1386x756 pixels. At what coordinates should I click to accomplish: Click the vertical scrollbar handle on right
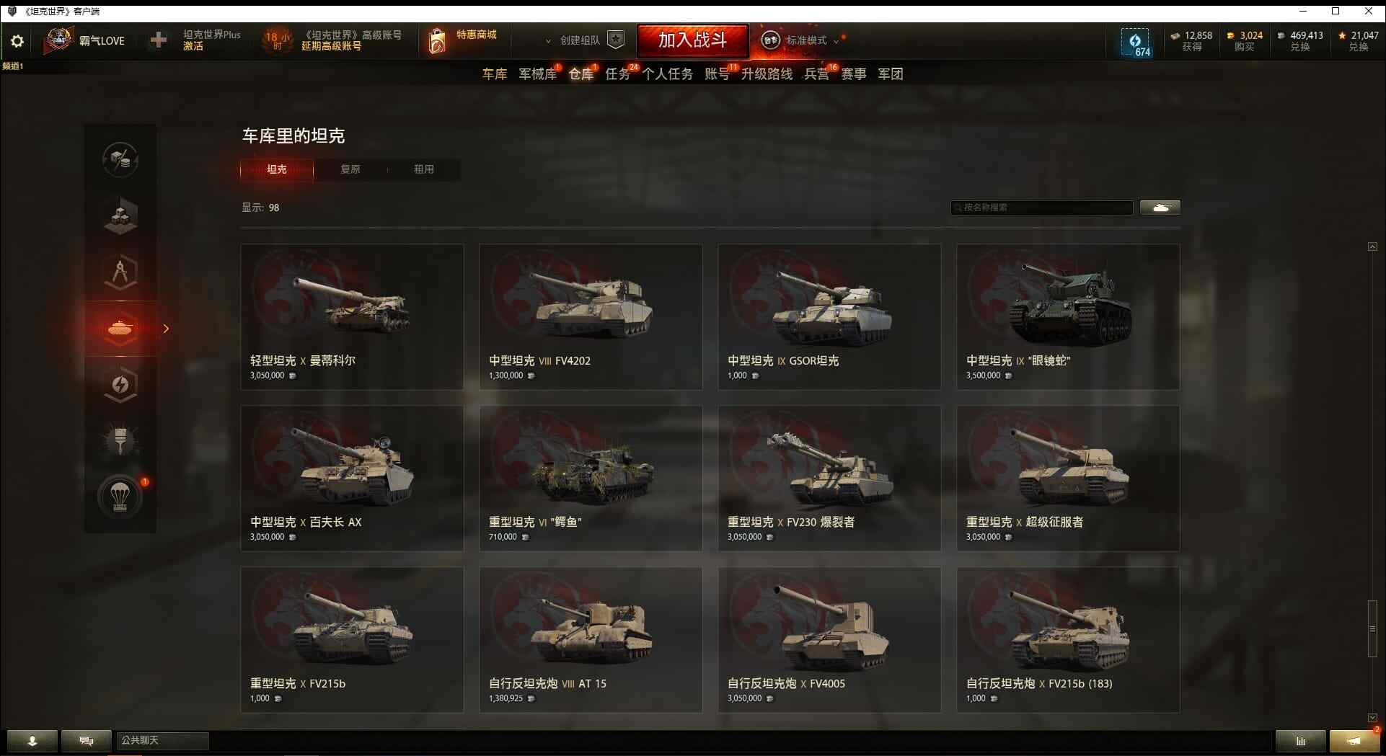tap(1372, 628)
